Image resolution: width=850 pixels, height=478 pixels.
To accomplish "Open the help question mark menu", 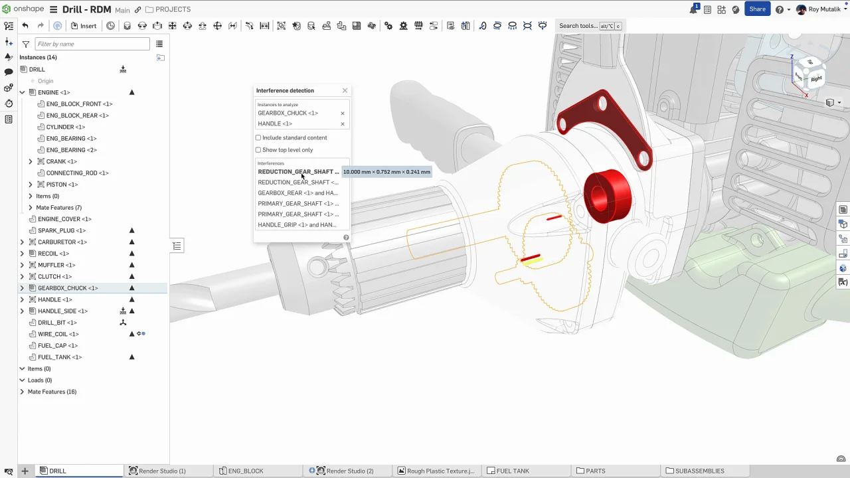I will 780,9.
